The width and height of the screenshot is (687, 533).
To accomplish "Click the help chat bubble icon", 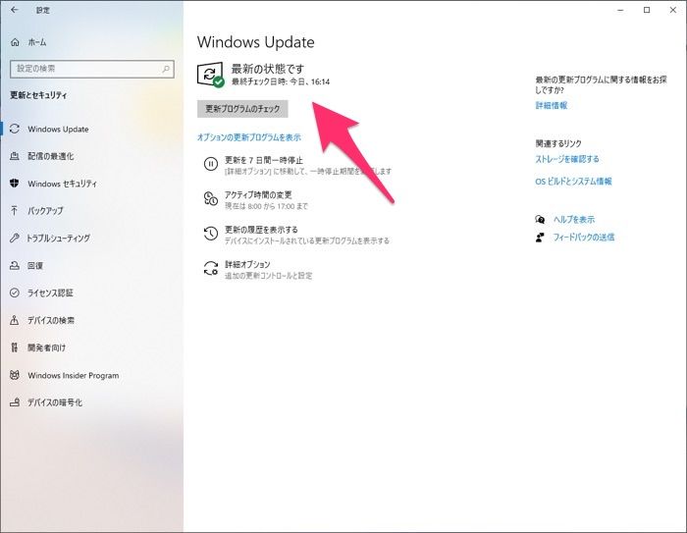I will (540, 219).
